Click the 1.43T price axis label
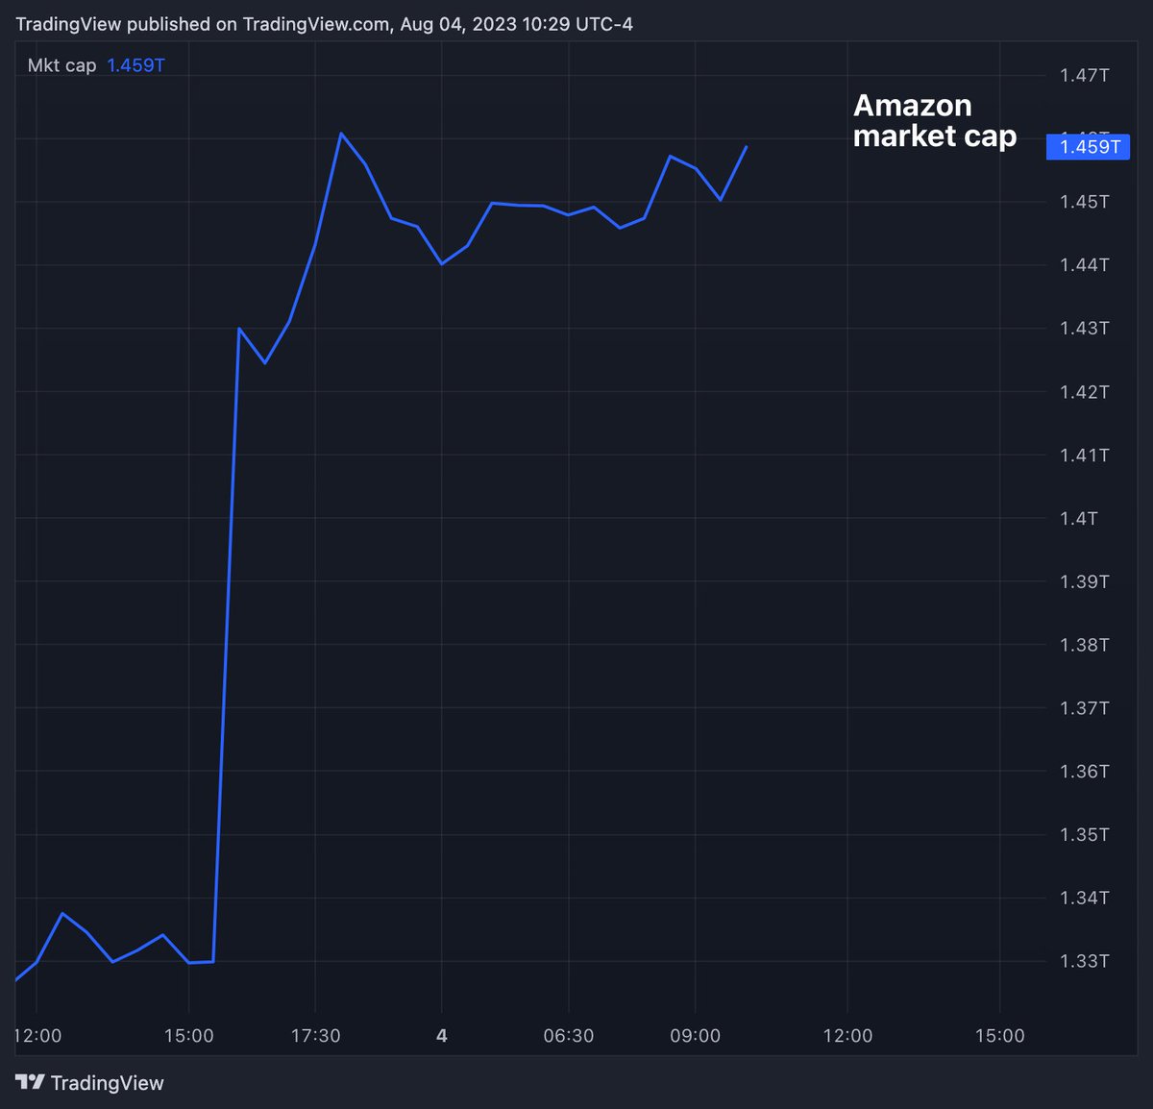The height and width of the screenshot is (1109, 1153). [x=1084, y=328]
